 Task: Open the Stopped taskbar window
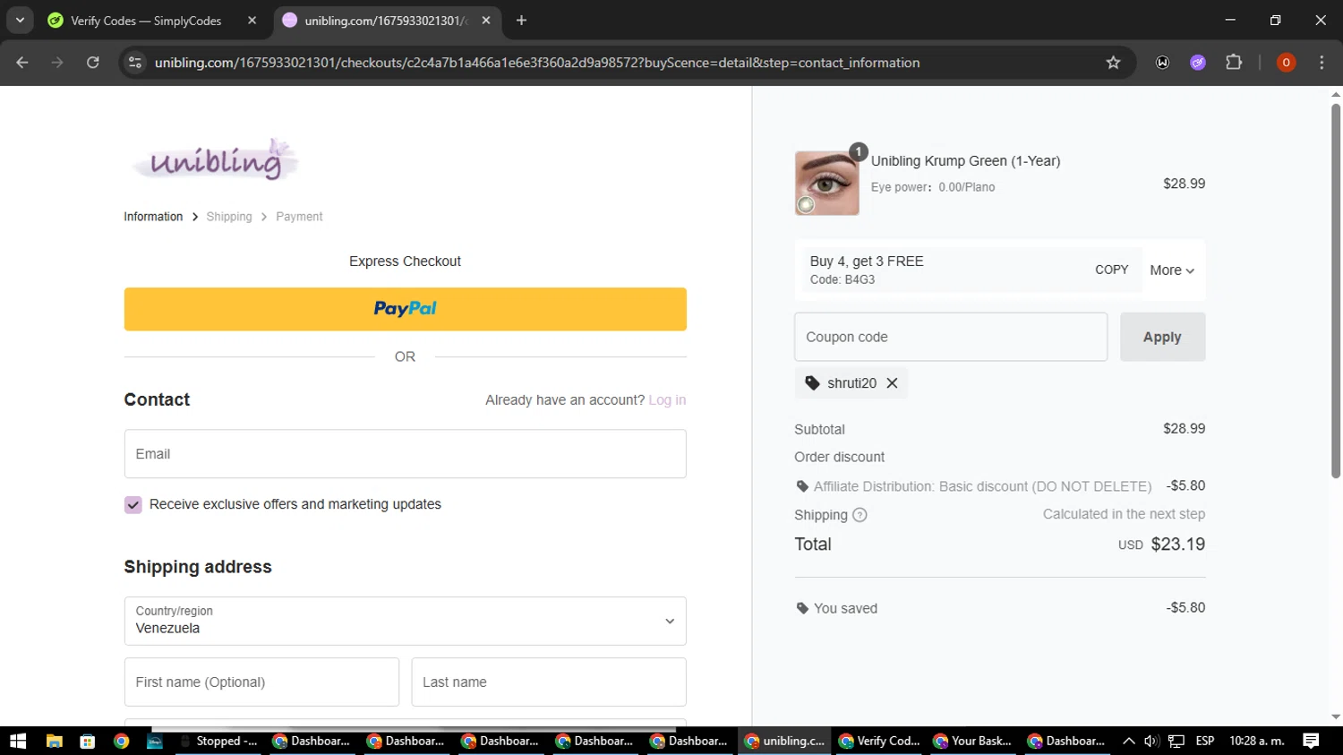point(218,741)
